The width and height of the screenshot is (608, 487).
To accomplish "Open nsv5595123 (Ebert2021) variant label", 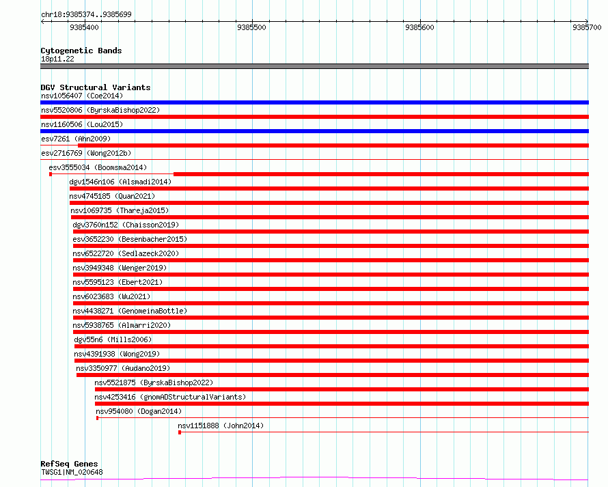I will (x=118, y=282).
